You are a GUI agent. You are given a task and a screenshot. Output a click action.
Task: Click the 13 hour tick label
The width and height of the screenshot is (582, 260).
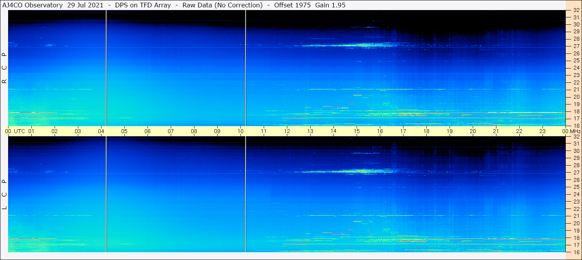310,131
